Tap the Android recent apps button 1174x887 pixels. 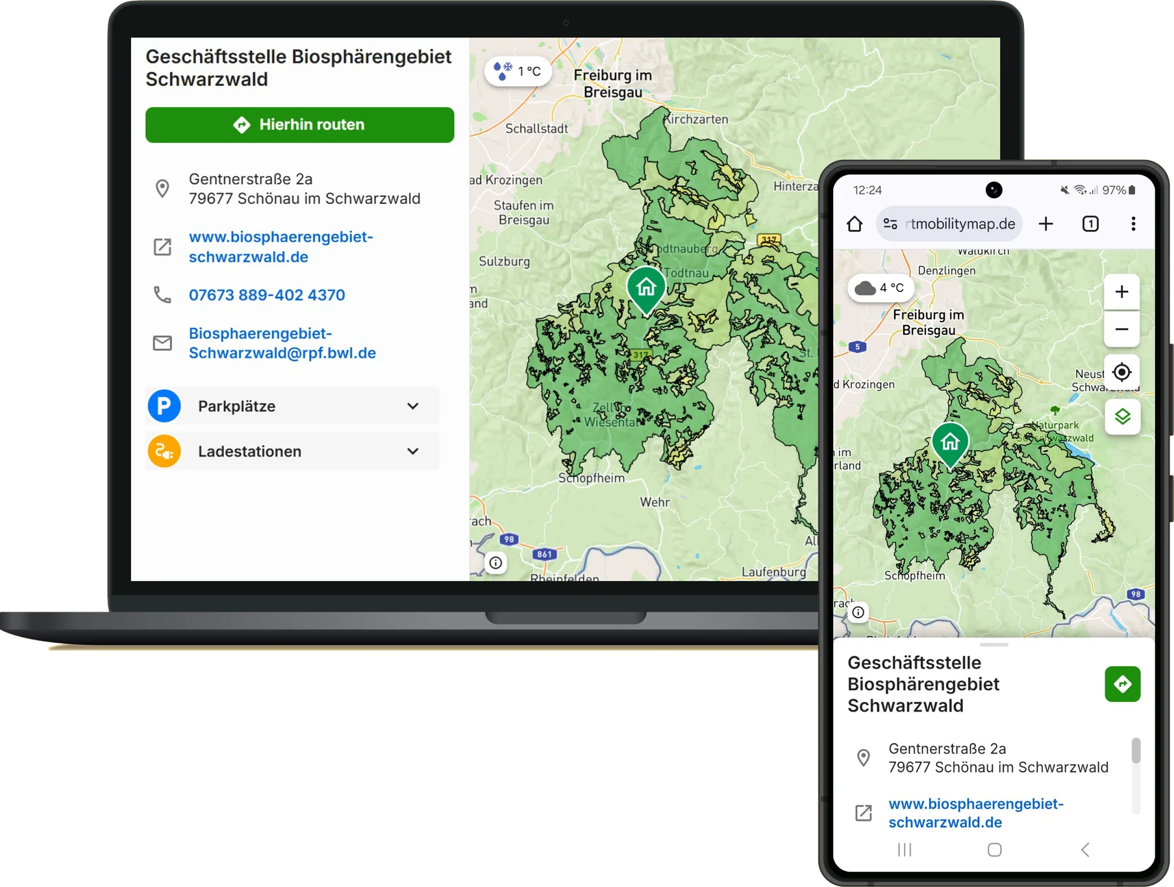(x=904, y=850)
